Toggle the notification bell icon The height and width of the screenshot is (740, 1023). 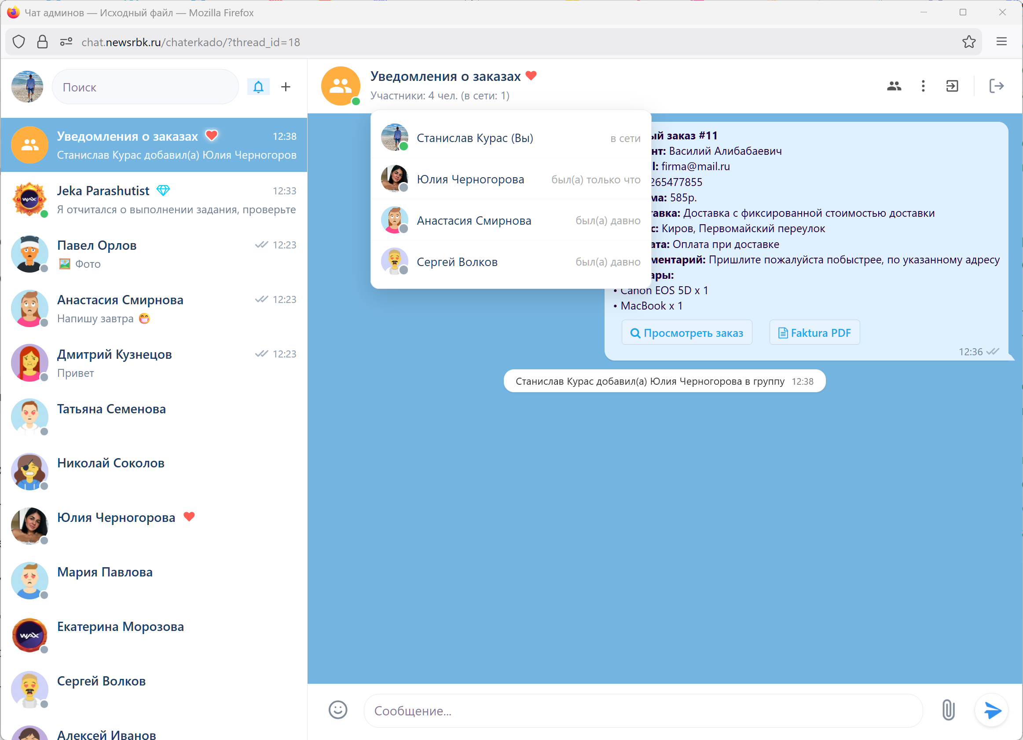[x=258, y=87]
